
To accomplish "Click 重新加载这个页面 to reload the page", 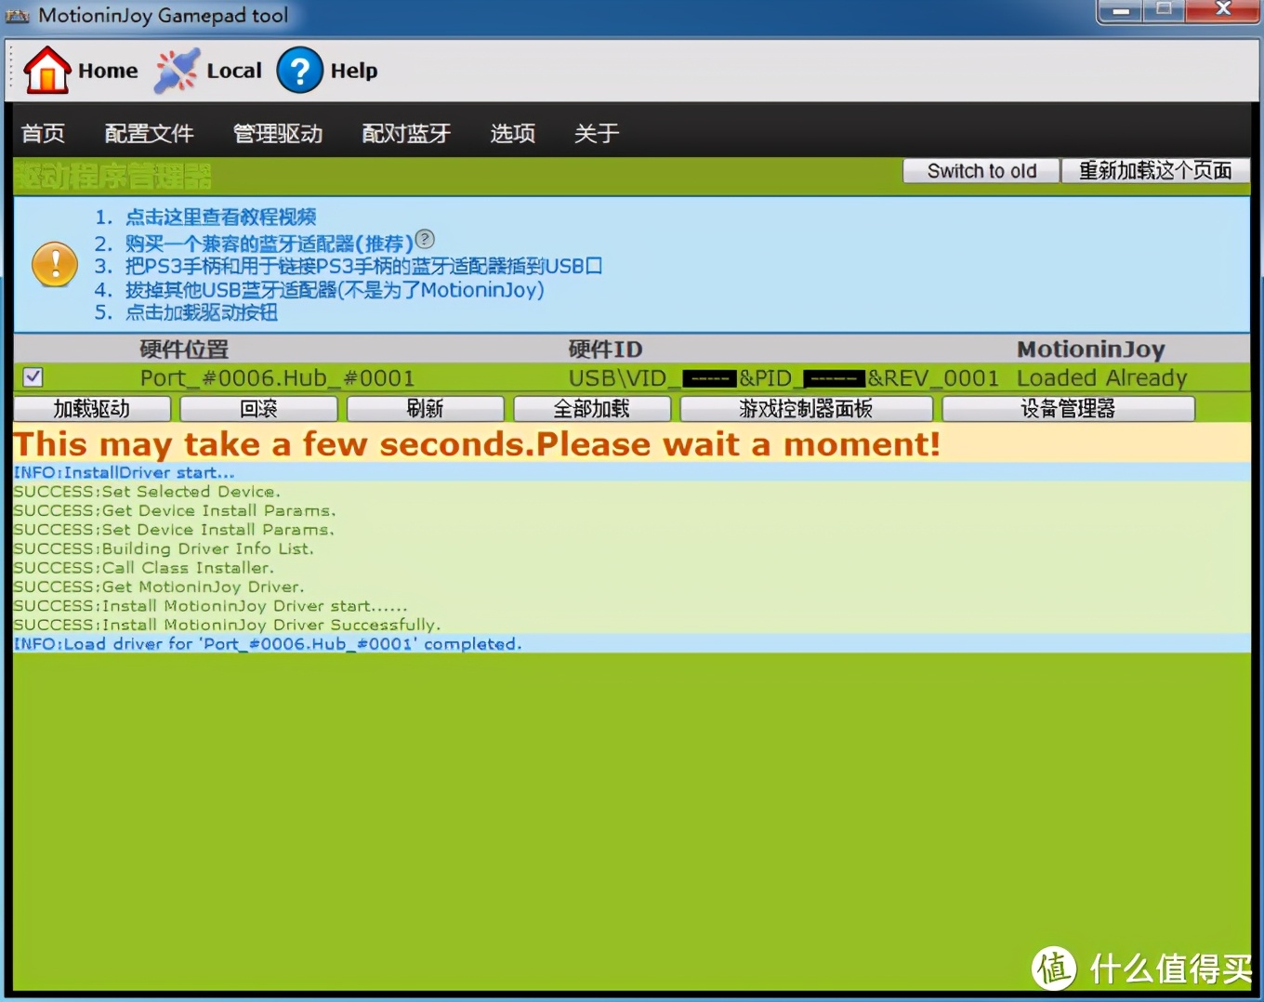I will (1155, 170).
